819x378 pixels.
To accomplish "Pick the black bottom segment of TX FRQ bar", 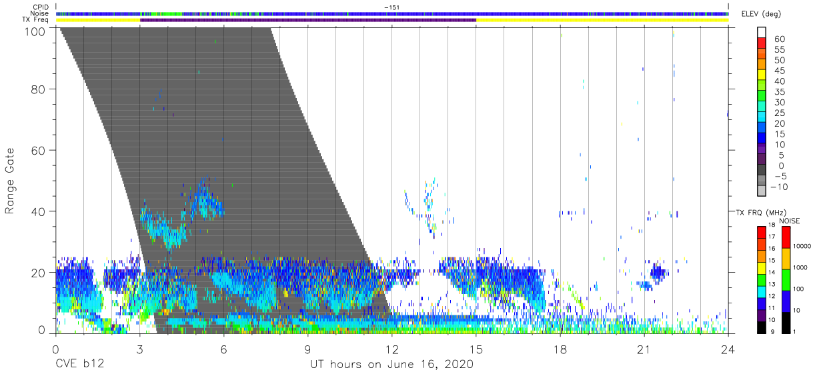I will pos(762,327).
